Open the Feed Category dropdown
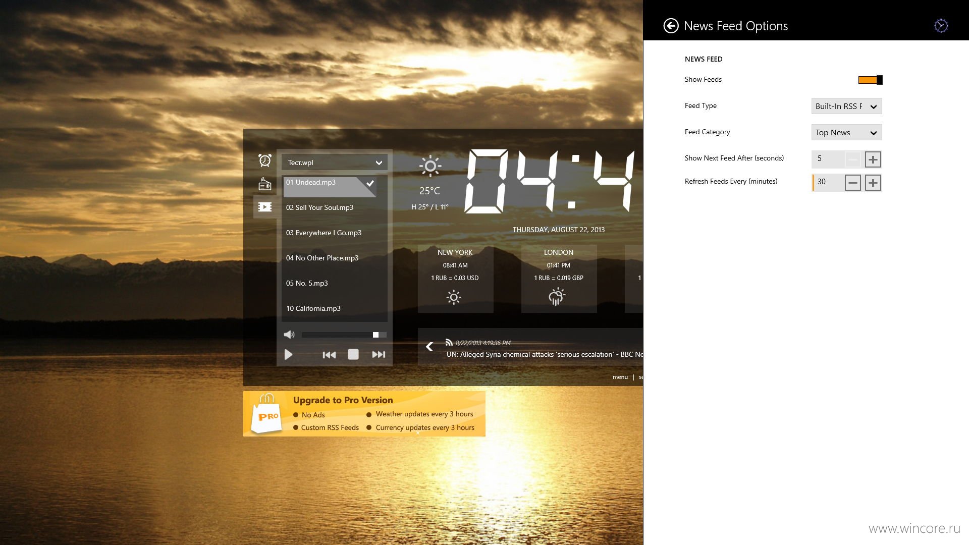The height and width of the screenshot is (545, 969). pyautogui.click(x=846, y=132)
